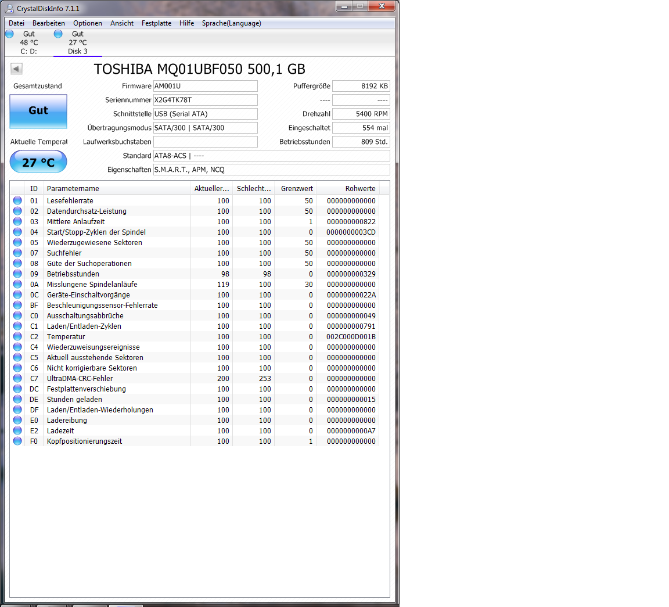Minimize the CrystalDiskInfo window

(344, 6)
